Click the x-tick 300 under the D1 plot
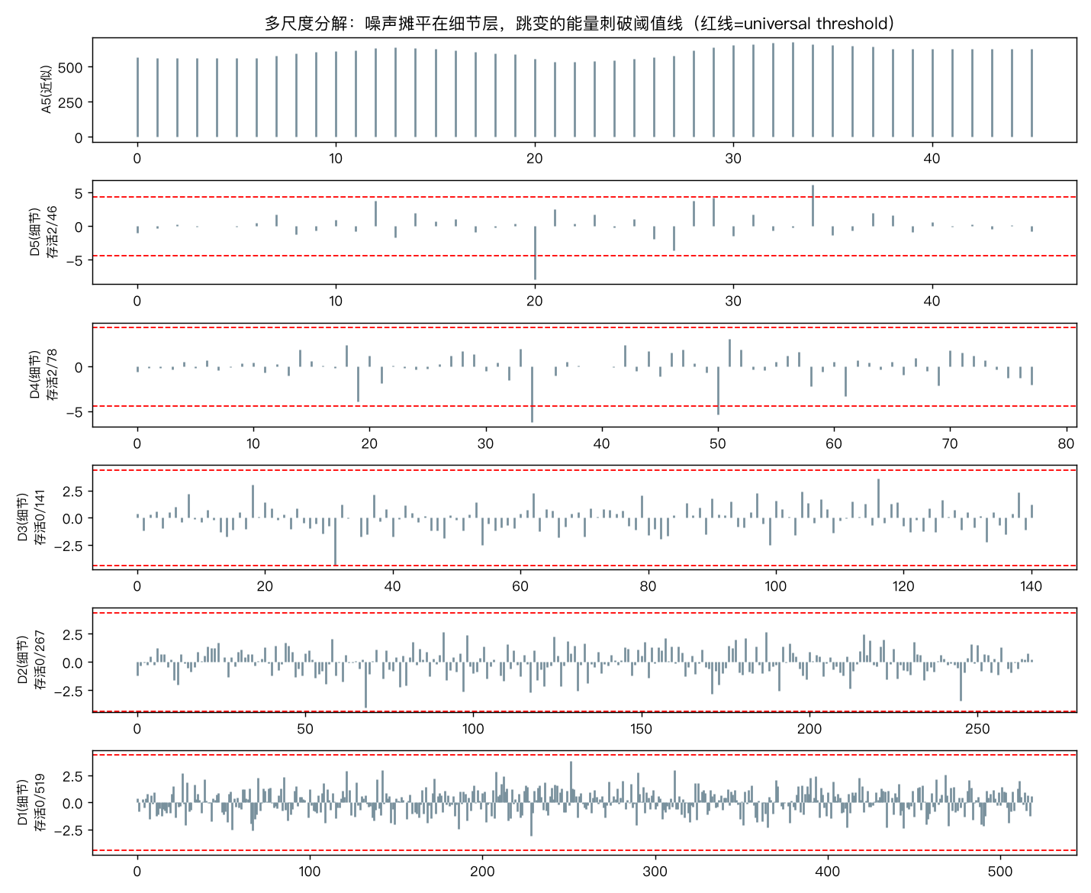Image resolution: width=1091 pixels, height=893 pixels. coord(655,872)
